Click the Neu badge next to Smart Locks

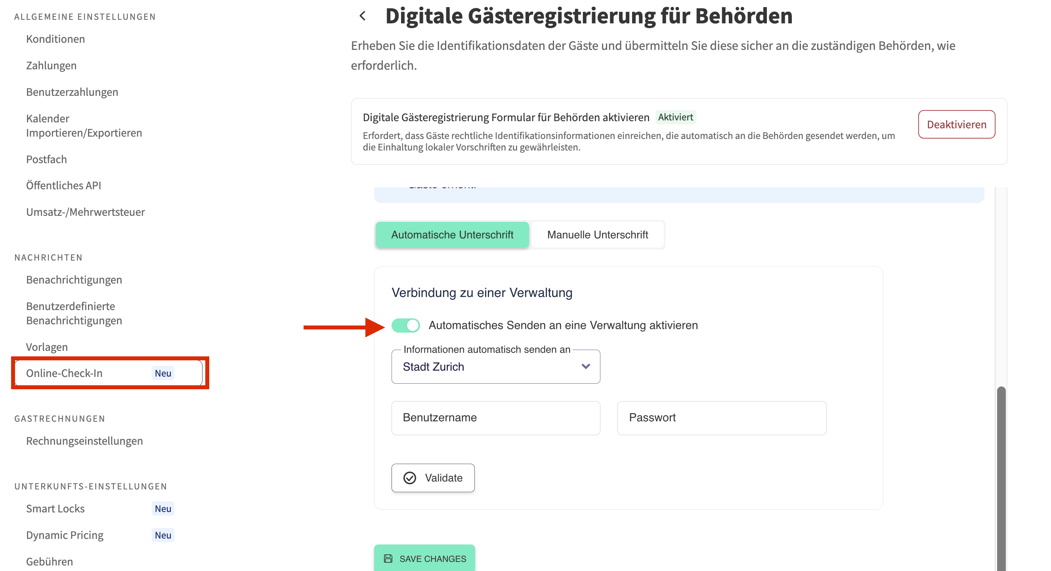coord(163,509)
